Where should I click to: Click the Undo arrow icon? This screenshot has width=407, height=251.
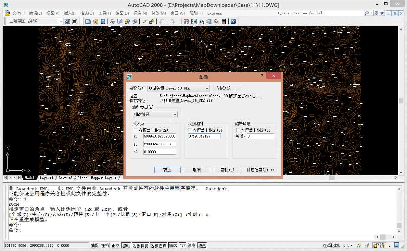[161, 21]
